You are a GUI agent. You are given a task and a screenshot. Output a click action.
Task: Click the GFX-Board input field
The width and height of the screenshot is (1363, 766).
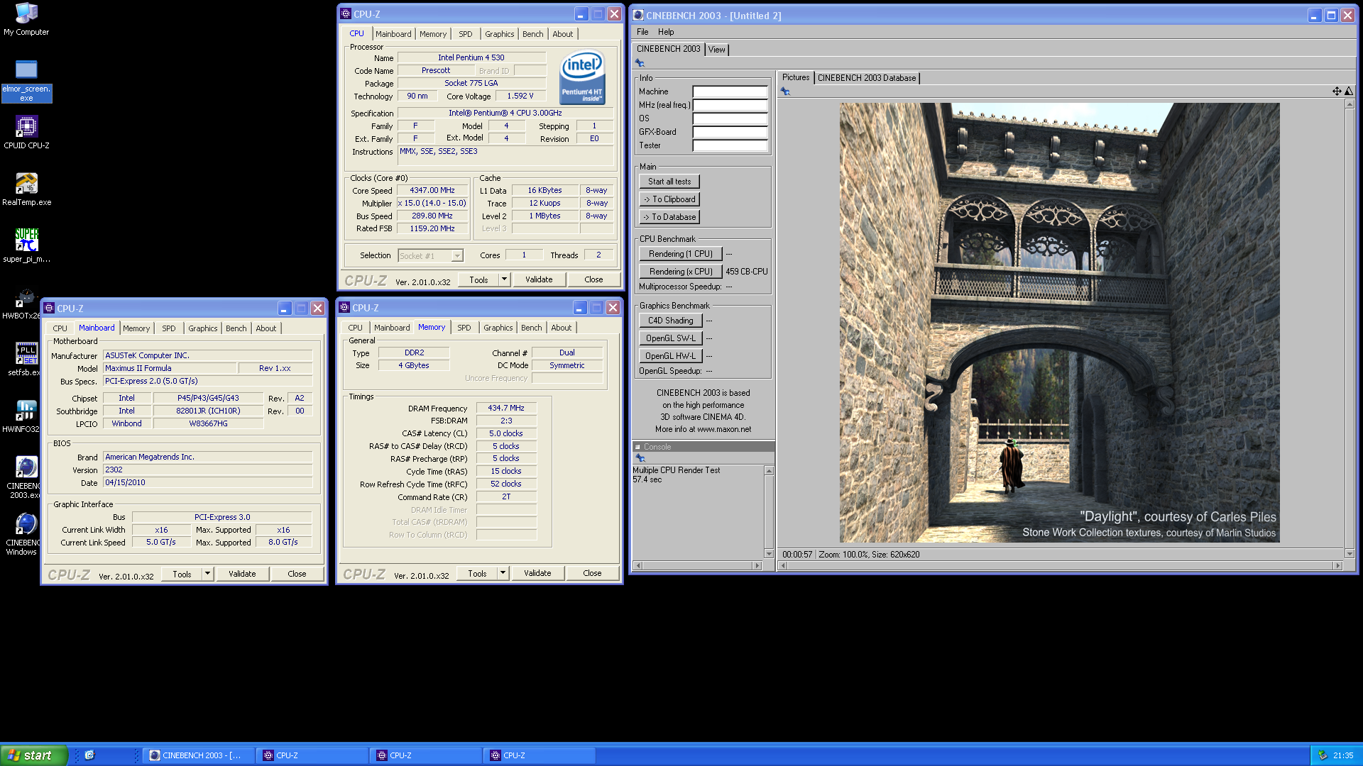[730, 132]
